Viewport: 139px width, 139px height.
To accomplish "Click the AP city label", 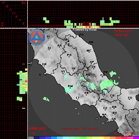I will (x=92, y=62).
